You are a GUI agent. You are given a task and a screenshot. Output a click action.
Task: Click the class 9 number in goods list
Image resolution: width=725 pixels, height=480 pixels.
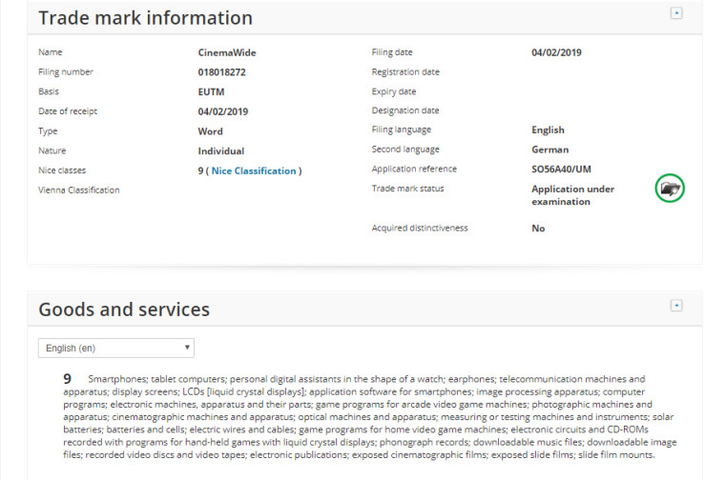click(x=68, y=379)
